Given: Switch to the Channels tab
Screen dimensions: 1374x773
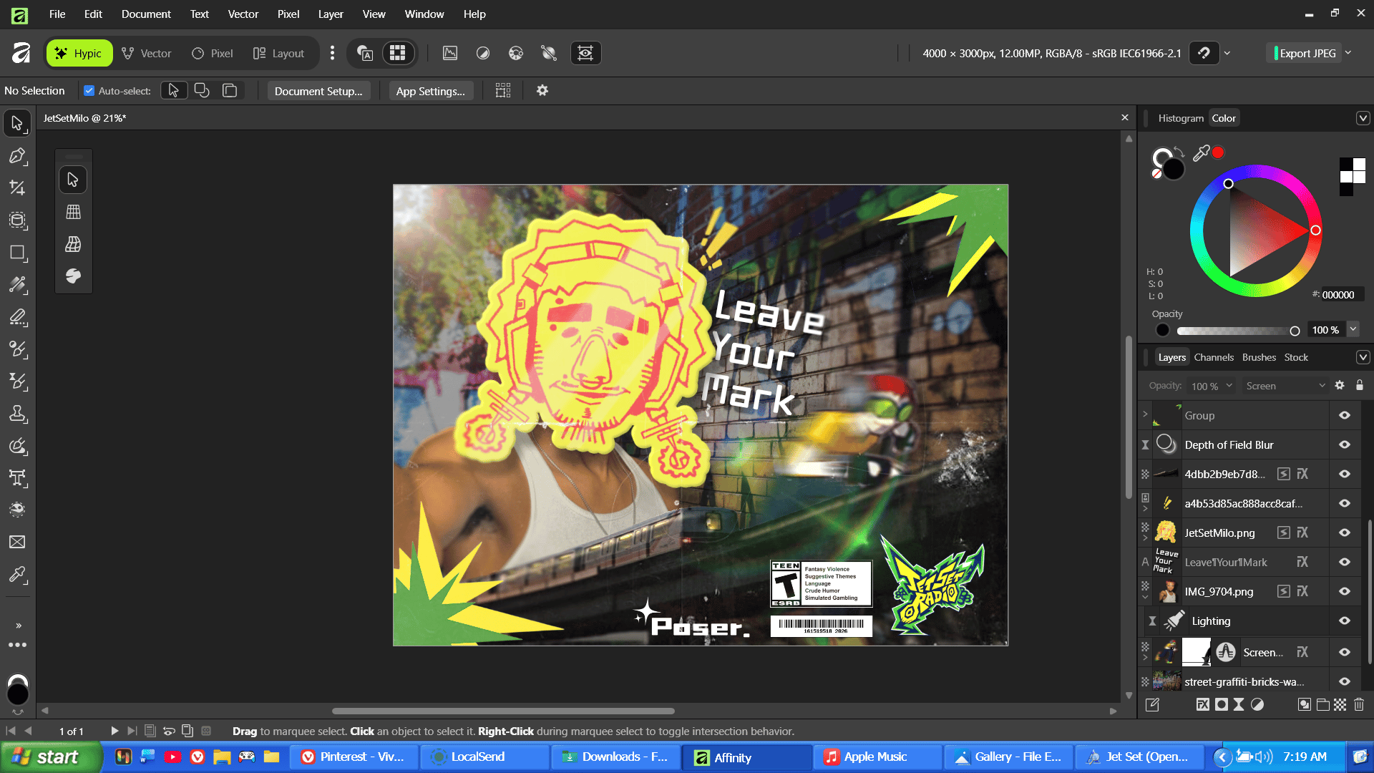Looking at the screenshot, I should 1214,357.
